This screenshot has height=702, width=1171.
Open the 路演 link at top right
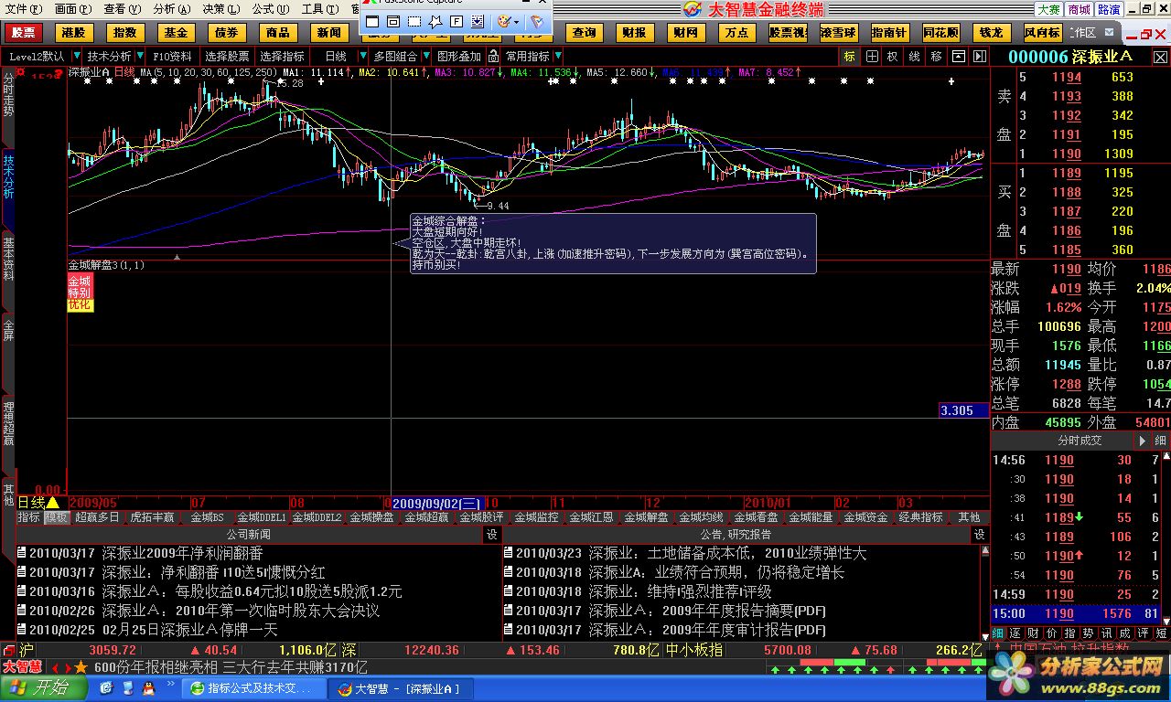[1109, 9]
